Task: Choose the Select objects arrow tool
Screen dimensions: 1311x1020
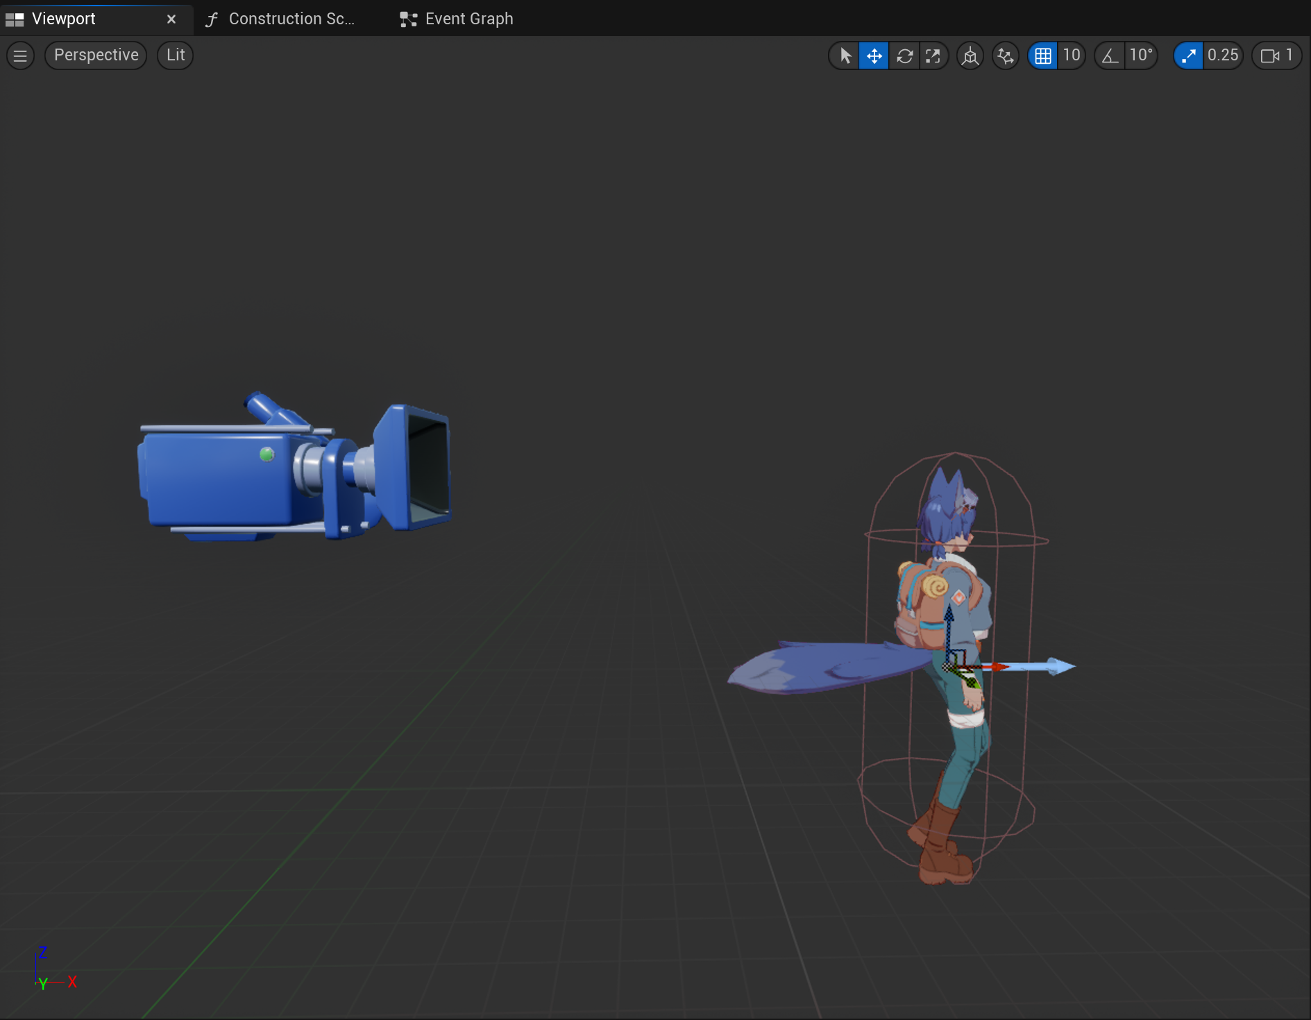Action: pos(845,56)
